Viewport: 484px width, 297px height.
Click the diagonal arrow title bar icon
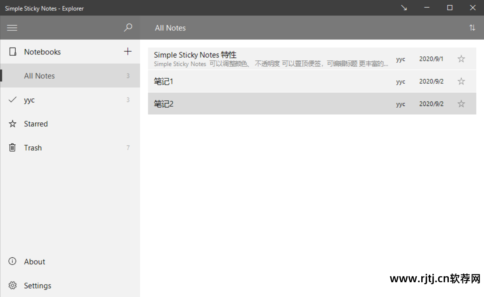[x=404, y=8]
